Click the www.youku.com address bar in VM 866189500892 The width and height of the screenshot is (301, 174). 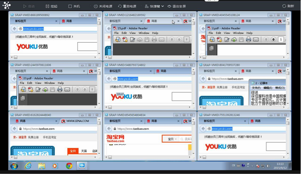(58, 29)
